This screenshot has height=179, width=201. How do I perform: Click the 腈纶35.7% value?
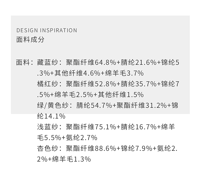coord(139,84)
